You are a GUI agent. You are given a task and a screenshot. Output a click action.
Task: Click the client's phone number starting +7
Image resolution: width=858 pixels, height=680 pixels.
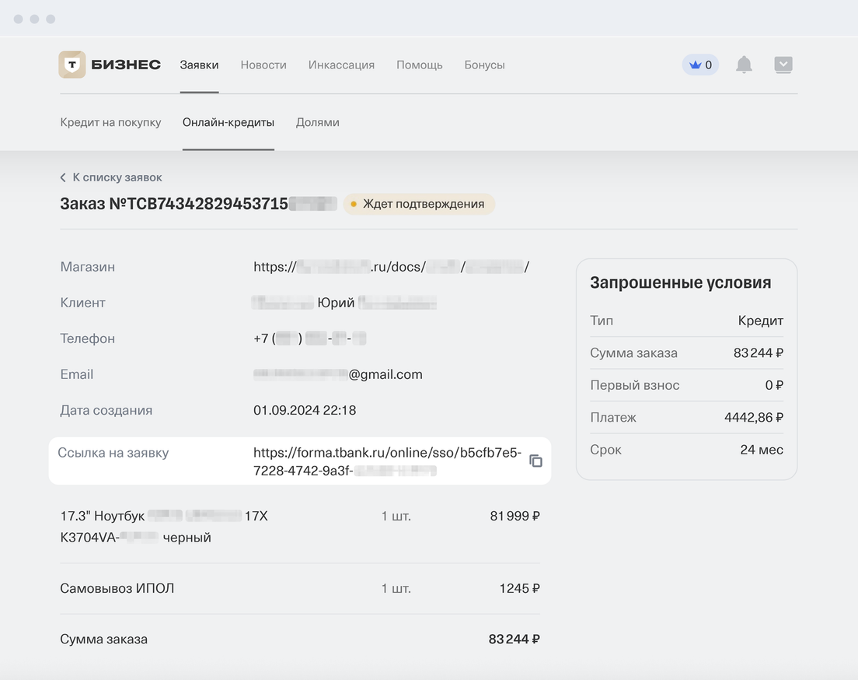pyautogui.click(x=309, y=338)
